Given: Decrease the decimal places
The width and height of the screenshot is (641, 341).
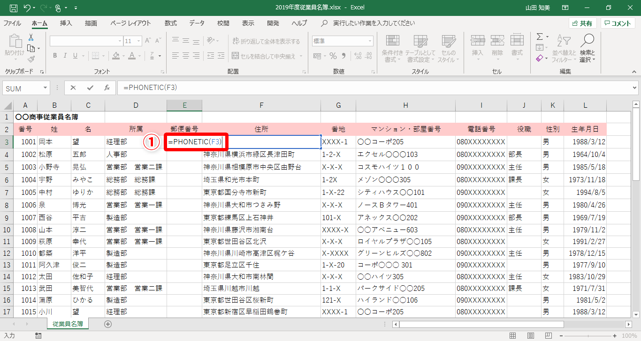Looking at the screenshot, I should pyautogui.click(x=368, y=56).
